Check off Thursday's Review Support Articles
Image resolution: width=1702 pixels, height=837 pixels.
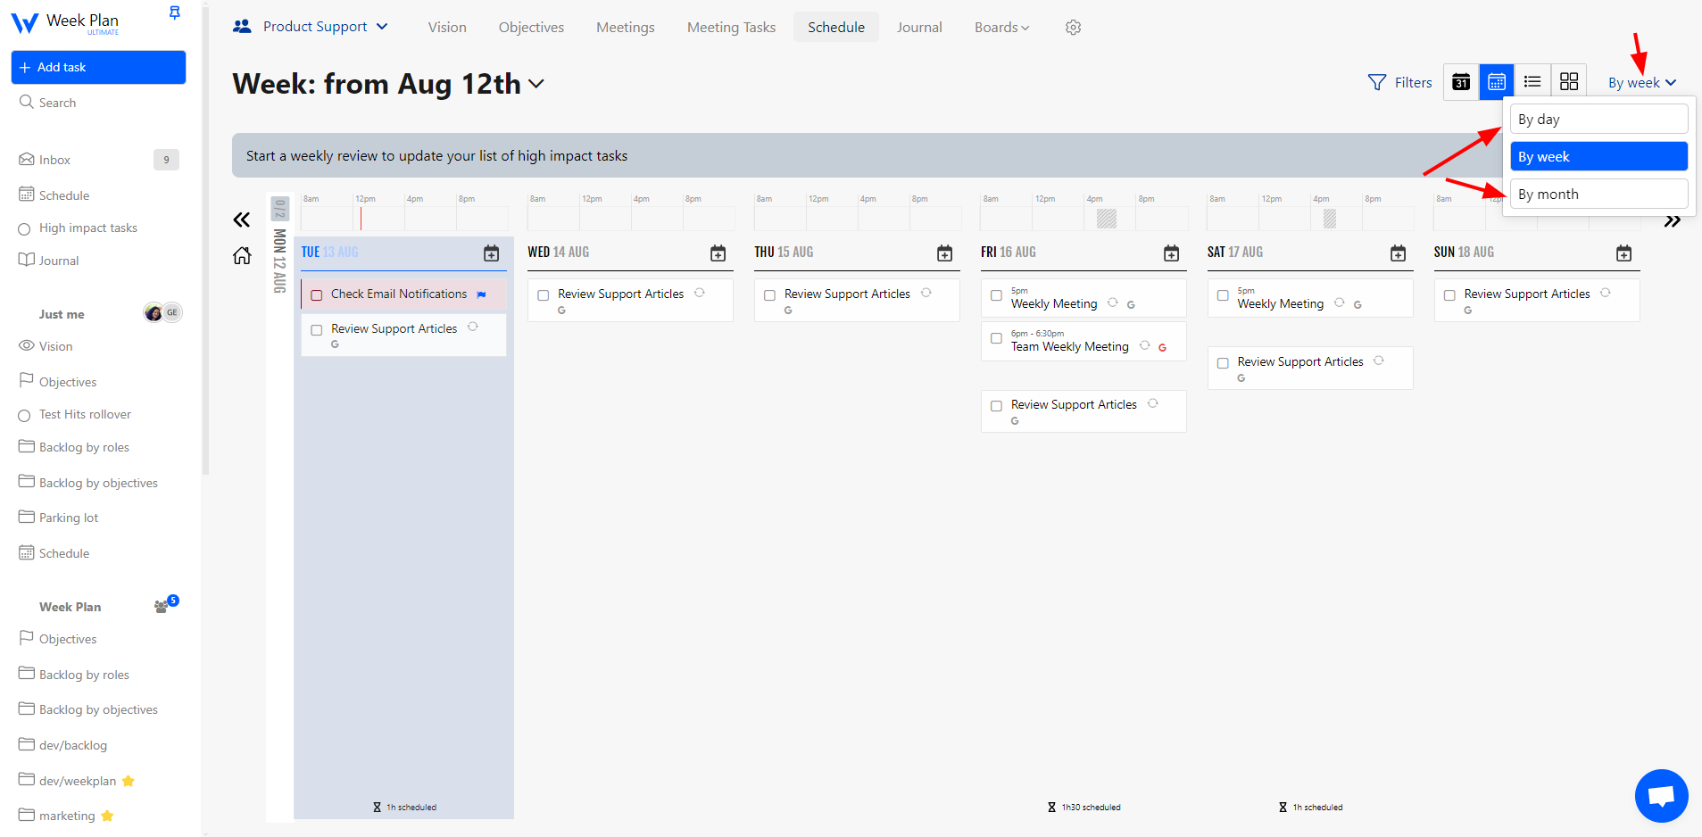click(769, 295)
